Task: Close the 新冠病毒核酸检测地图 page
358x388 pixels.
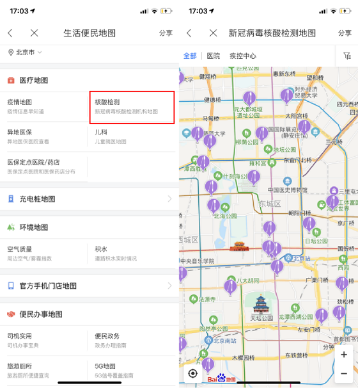Action: pyautogui.click(x=214, y=33)
